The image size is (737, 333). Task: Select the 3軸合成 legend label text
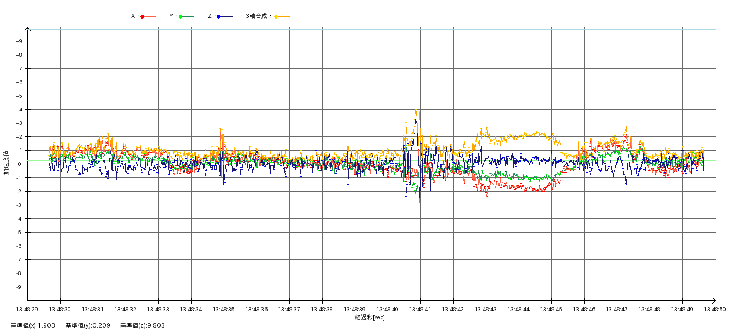tap(258, 16)
